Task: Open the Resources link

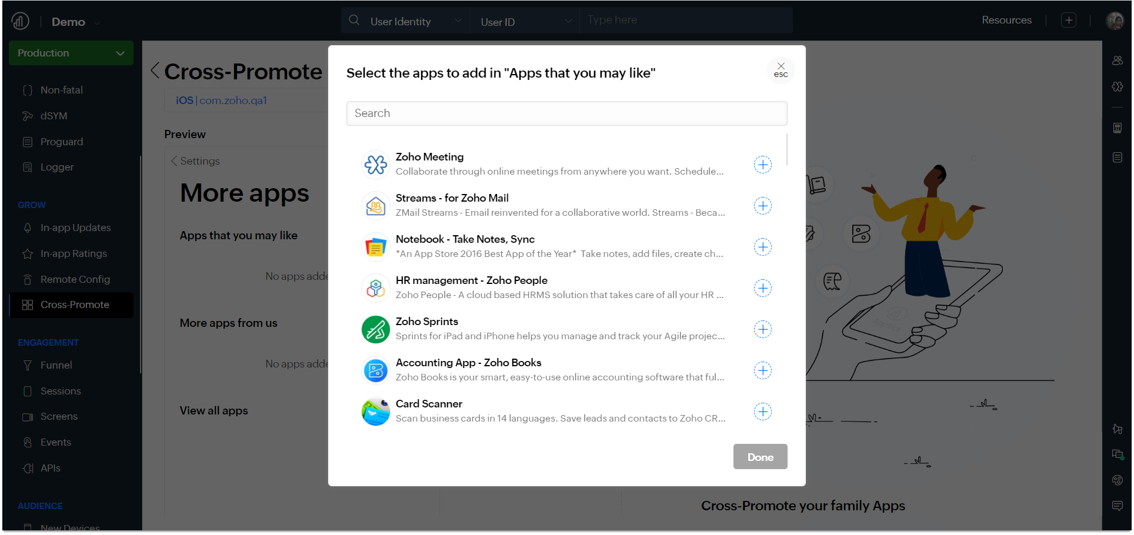Action: (x=1006, y=20)
